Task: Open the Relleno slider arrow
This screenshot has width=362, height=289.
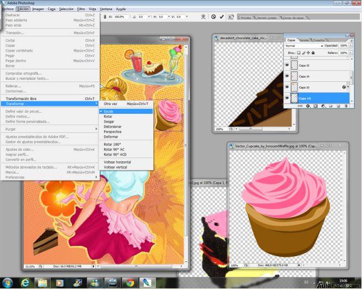Action: [x=351, y=53]
